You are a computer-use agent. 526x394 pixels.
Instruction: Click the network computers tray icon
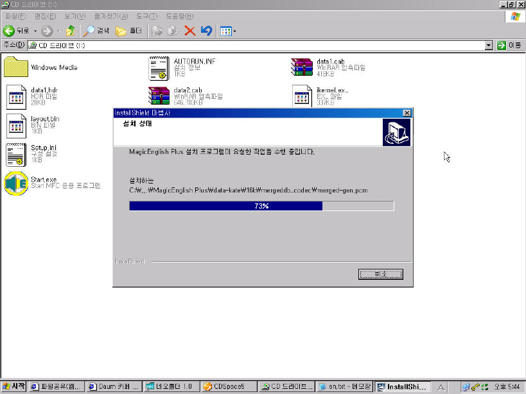tap(466, 387)
